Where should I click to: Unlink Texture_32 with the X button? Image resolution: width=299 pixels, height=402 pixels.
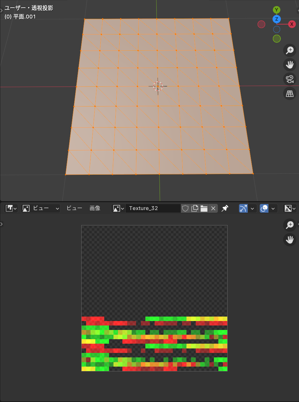213,208
